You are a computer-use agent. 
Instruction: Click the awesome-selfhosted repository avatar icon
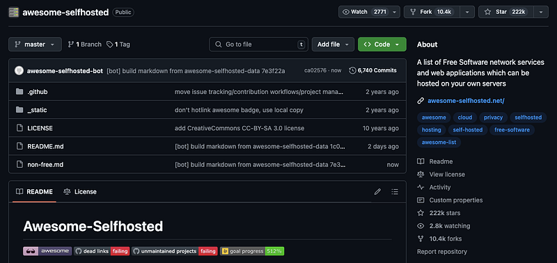pyautogui.click(x=13, y=13)
